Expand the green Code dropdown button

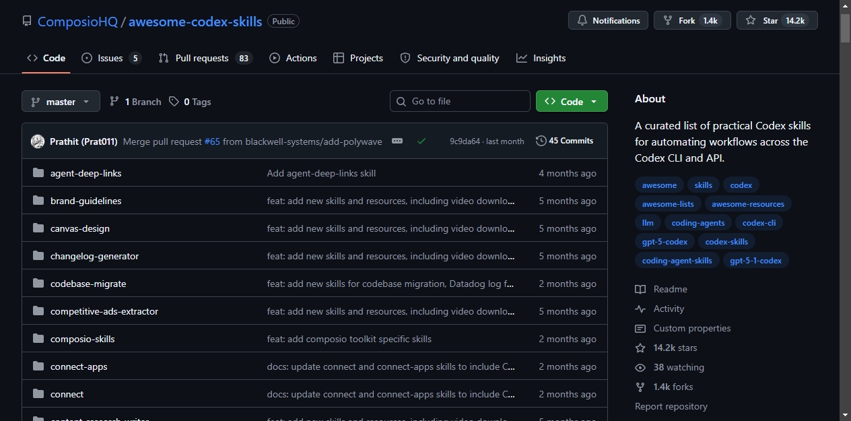click(x=572, y=101)
